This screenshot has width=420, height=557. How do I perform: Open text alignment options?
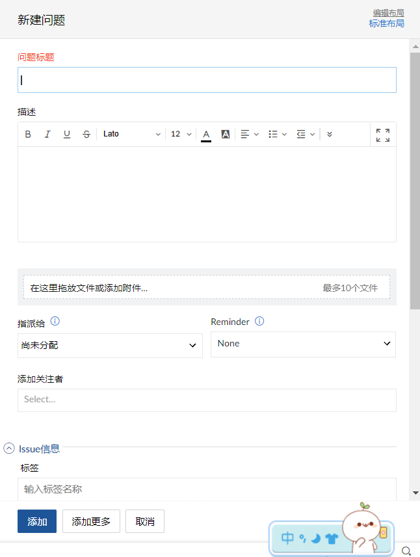pos(250,135)
